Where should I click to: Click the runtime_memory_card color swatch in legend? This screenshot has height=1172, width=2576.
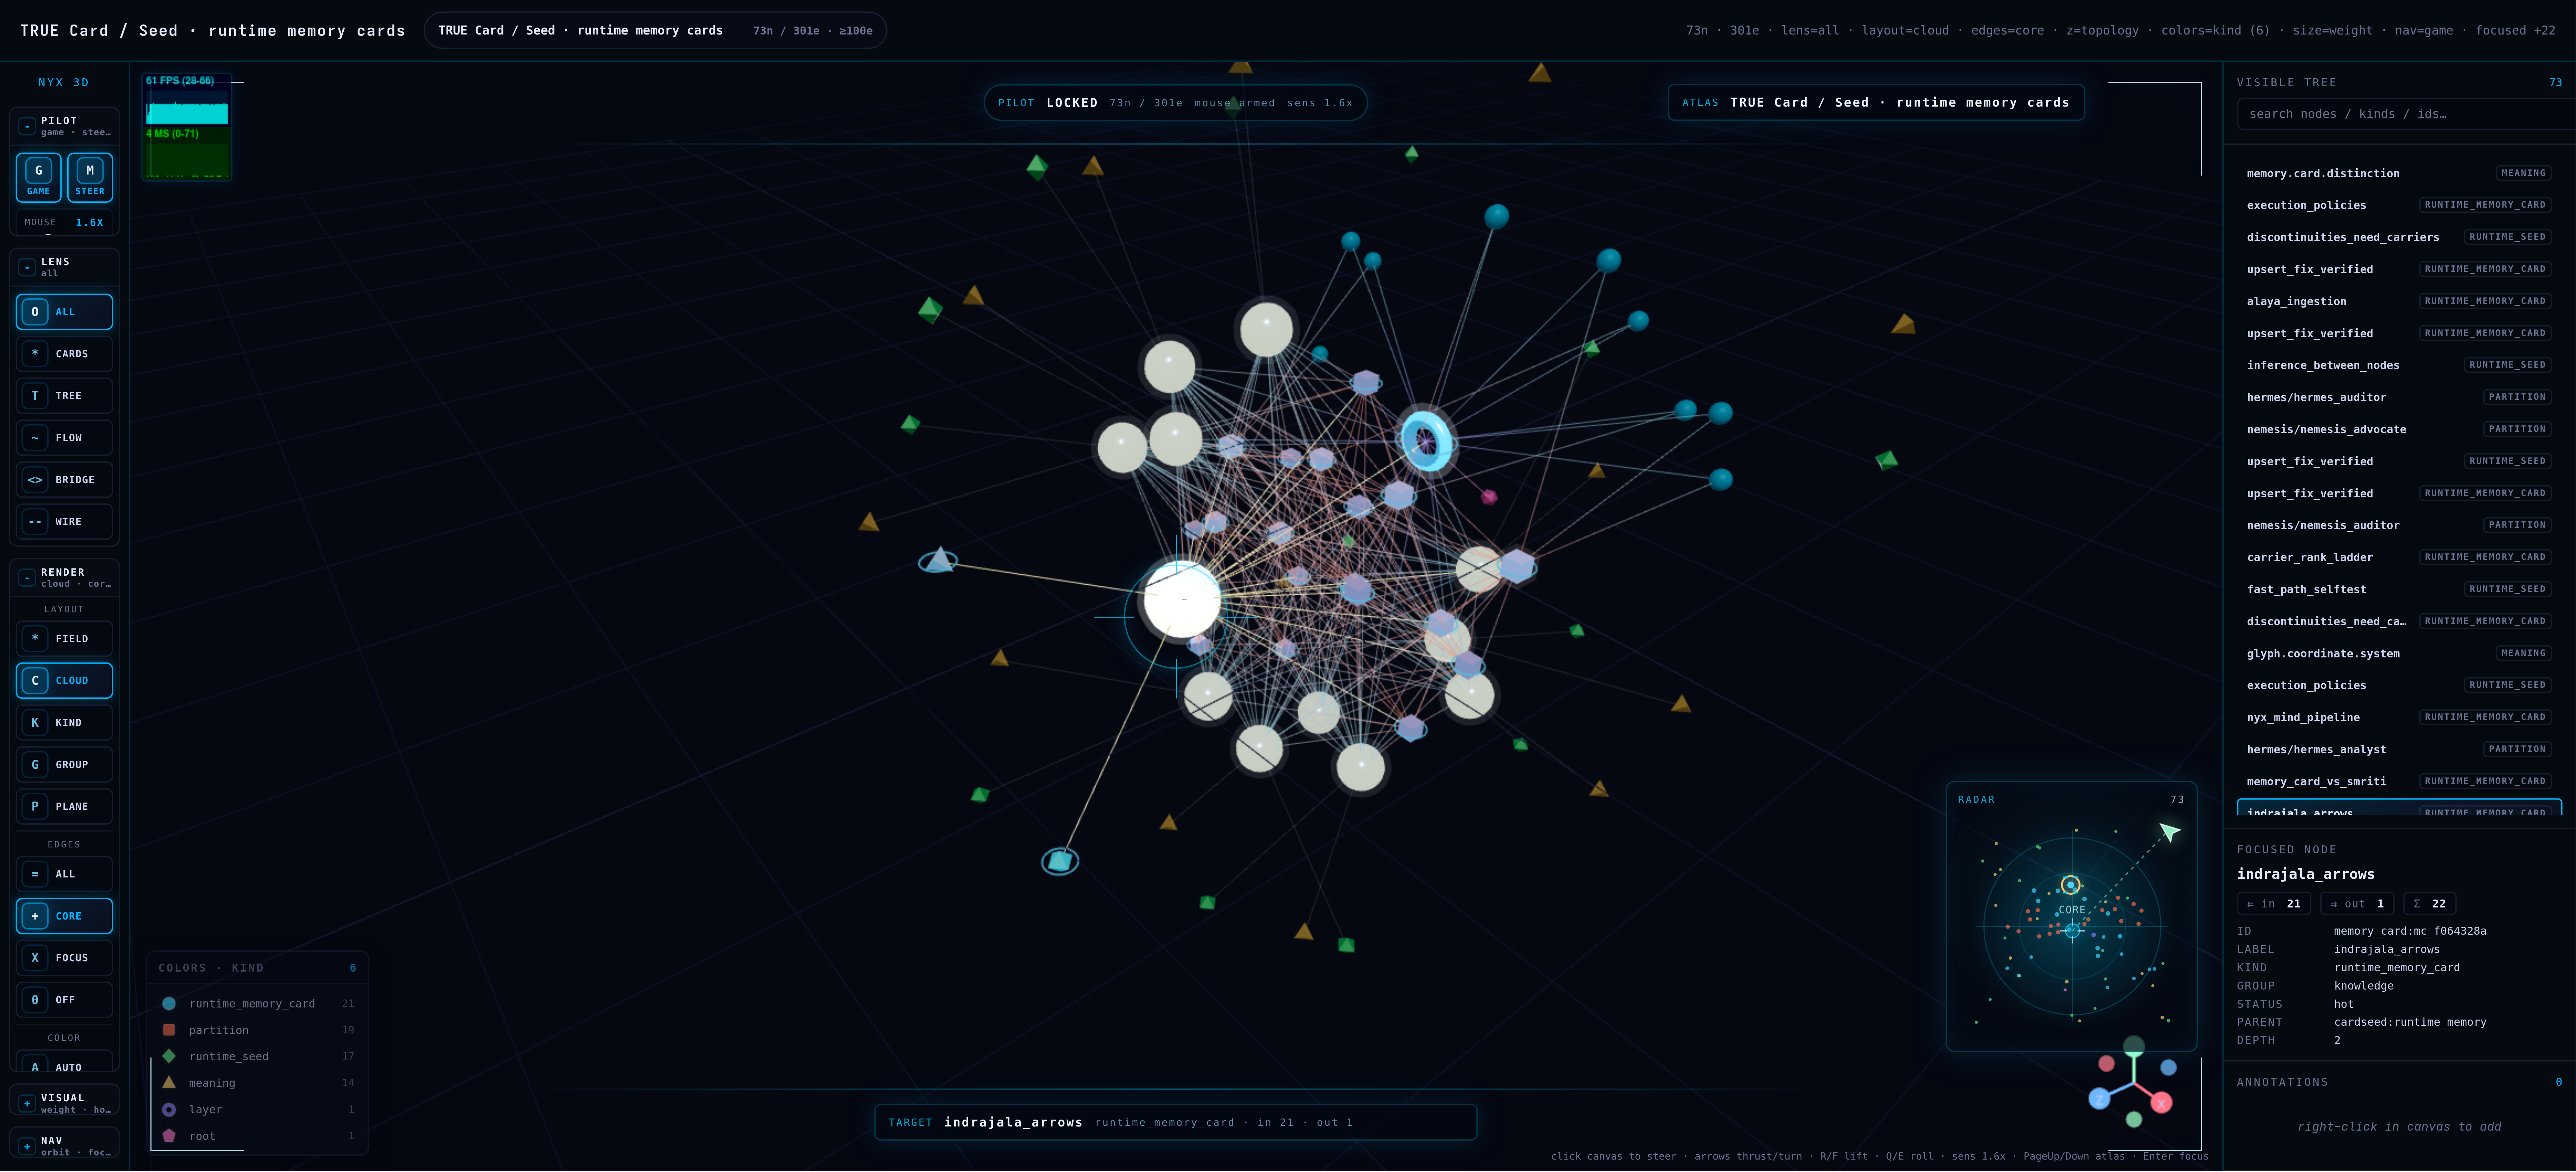point(169,1003)
